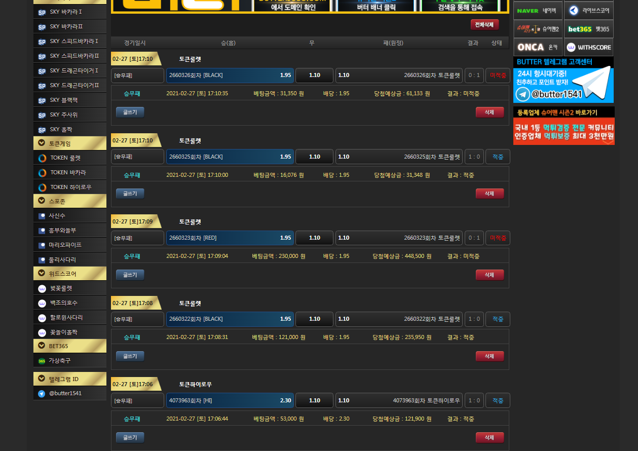
Task: Collapse the 토큰게임 section chevron
Action: tap(42, 143)
